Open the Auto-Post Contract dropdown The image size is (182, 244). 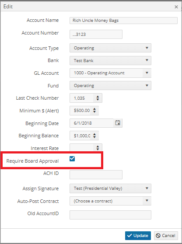pos(110,201)
